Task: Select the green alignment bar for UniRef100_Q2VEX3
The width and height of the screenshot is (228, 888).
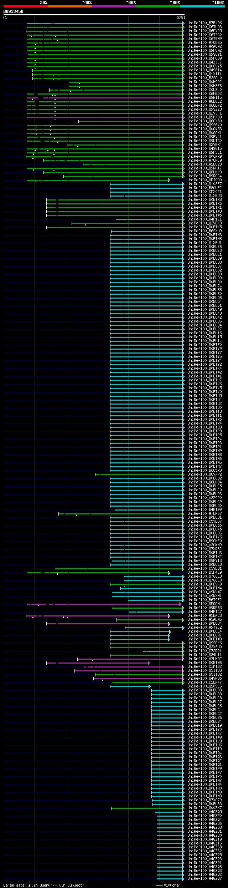Action: point(128,223)
